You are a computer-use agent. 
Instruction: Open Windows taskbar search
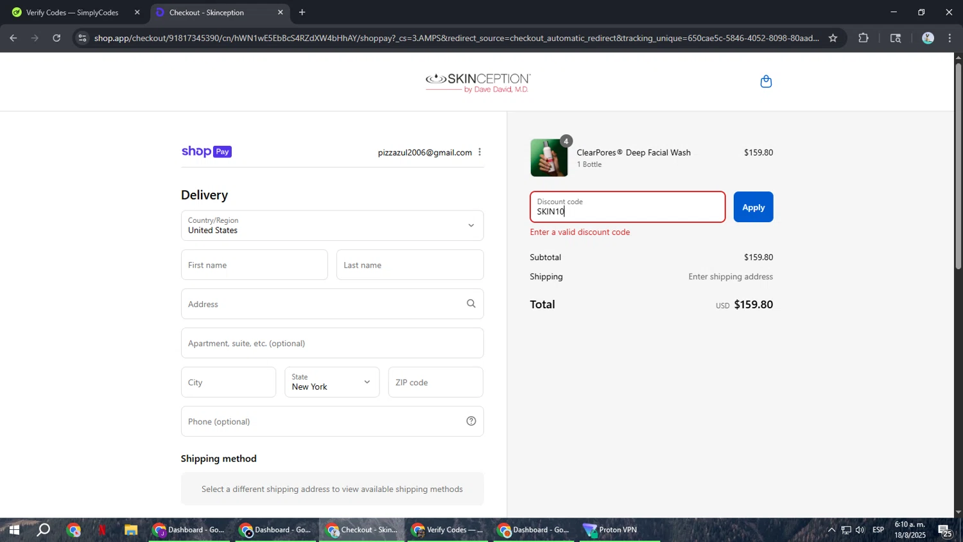point(43,530)
